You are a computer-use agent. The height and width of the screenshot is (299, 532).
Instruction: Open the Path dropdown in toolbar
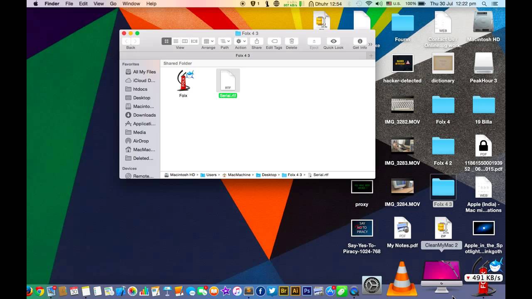point(224,41)
